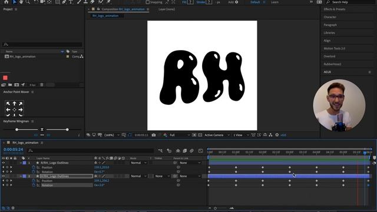Open layer 2 blending Mode dropdown
This screenshot has height=212, width=377.
pos(138,176)
